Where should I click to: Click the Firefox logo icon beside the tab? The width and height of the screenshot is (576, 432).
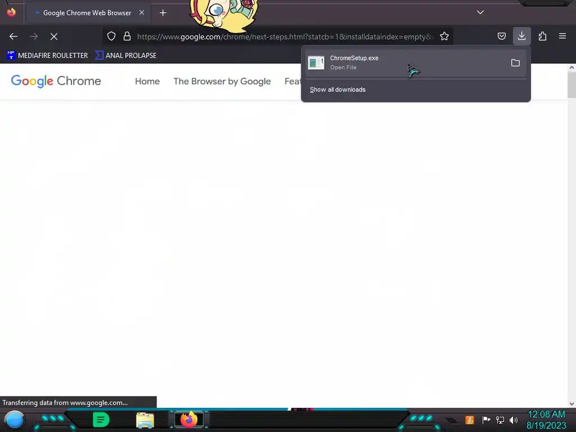11,12
